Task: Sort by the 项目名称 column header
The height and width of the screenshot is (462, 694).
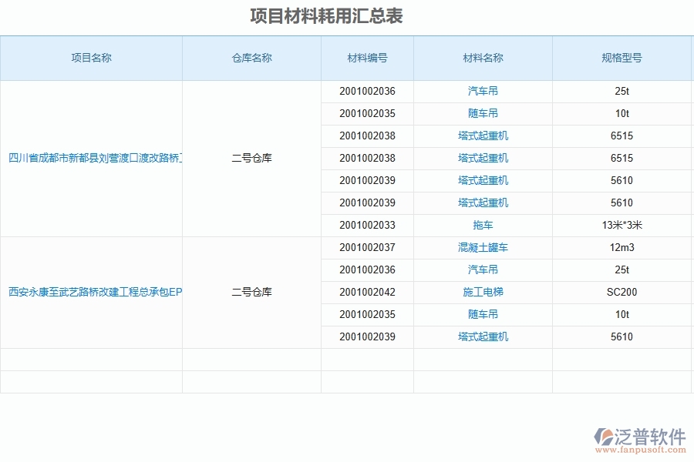Action: pyautogui.click(x=91, y=58)
